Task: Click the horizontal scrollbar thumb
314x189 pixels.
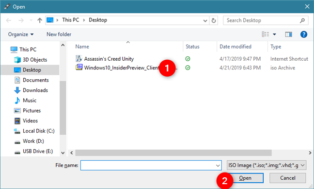Action: pyautogui.click(x=173, y=153)
